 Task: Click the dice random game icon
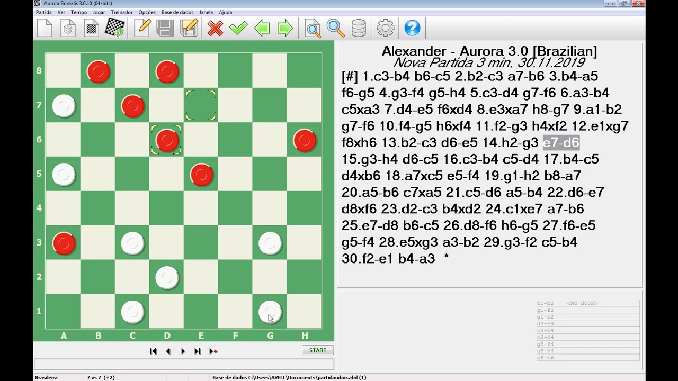point(68,28)
